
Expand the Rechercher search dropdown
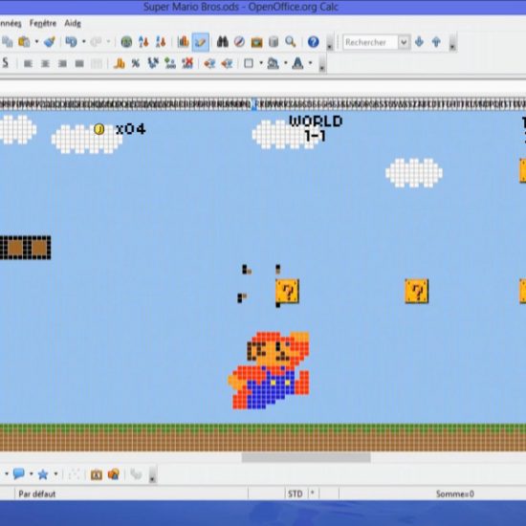pos(404,42)
